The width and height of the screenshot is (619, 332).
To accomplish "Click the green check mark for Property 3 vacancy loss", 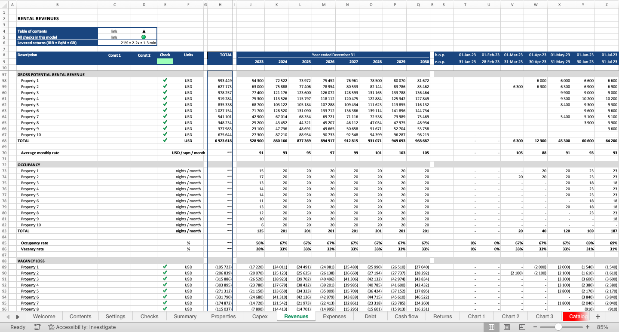I will click(x=165, y=279).
